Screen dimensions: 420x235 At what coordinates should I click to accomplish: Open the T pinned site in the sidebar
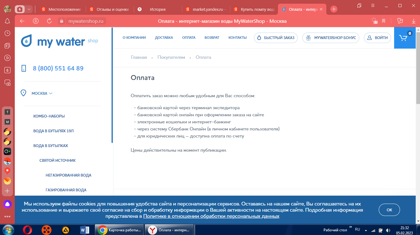point(7,112)
